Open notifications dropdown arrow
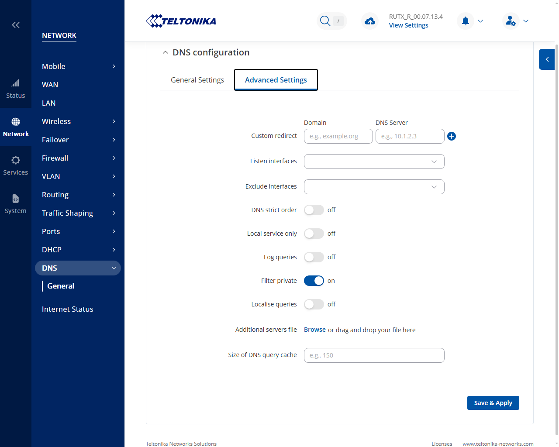 [x=480, y=21]
